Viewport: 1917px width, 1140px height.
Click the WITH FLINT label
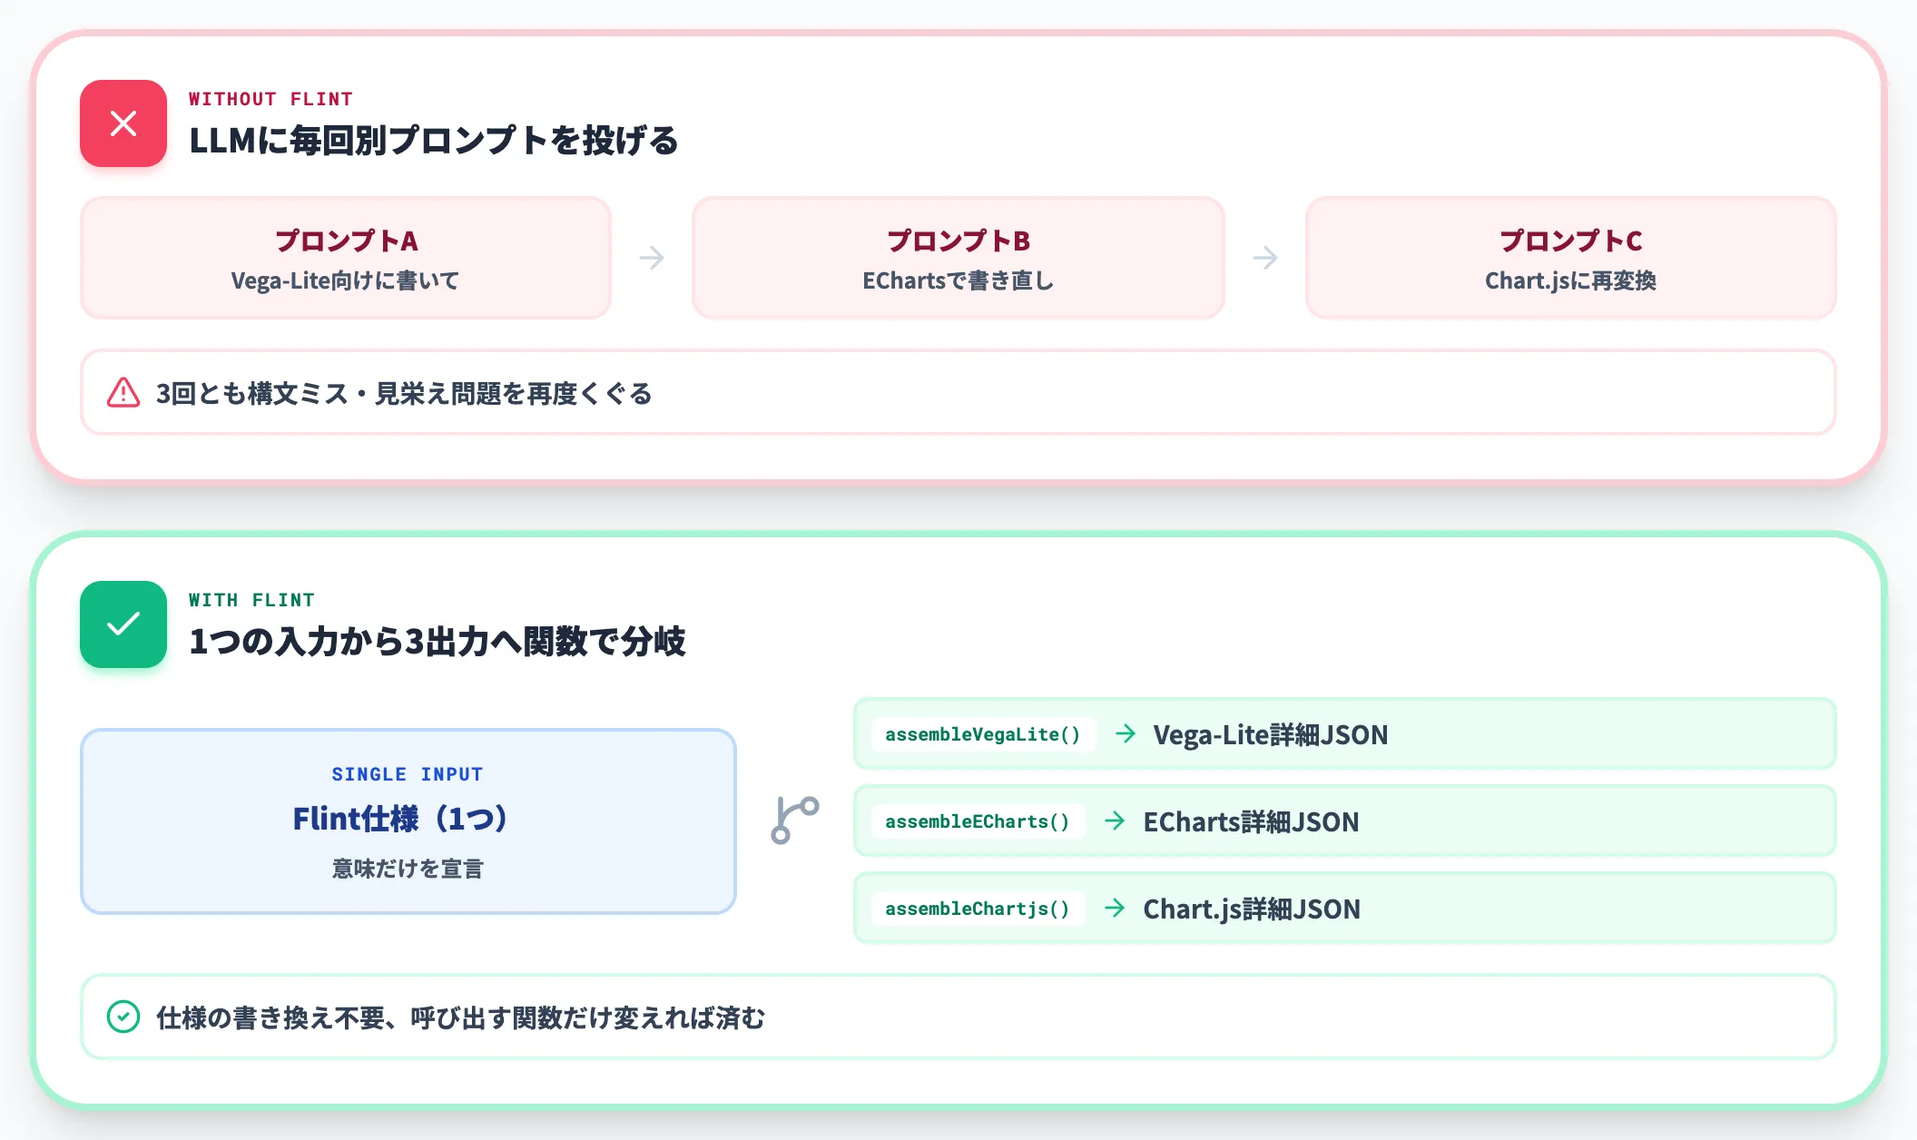[x=251, y=600]
